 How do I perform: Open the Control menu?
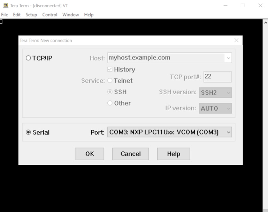(x=49, y=15)
